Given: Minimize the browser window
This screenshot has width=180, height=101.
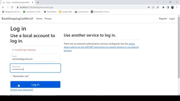Looking at the screenshot, I should pyautogui.click(x=164, y=2).
